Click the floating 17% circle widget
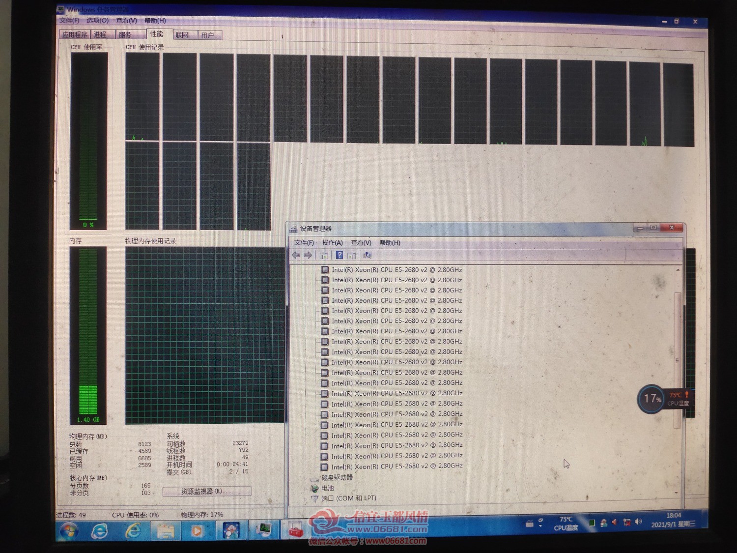Viewport: 737px width, 553px height. click(652, 399)
